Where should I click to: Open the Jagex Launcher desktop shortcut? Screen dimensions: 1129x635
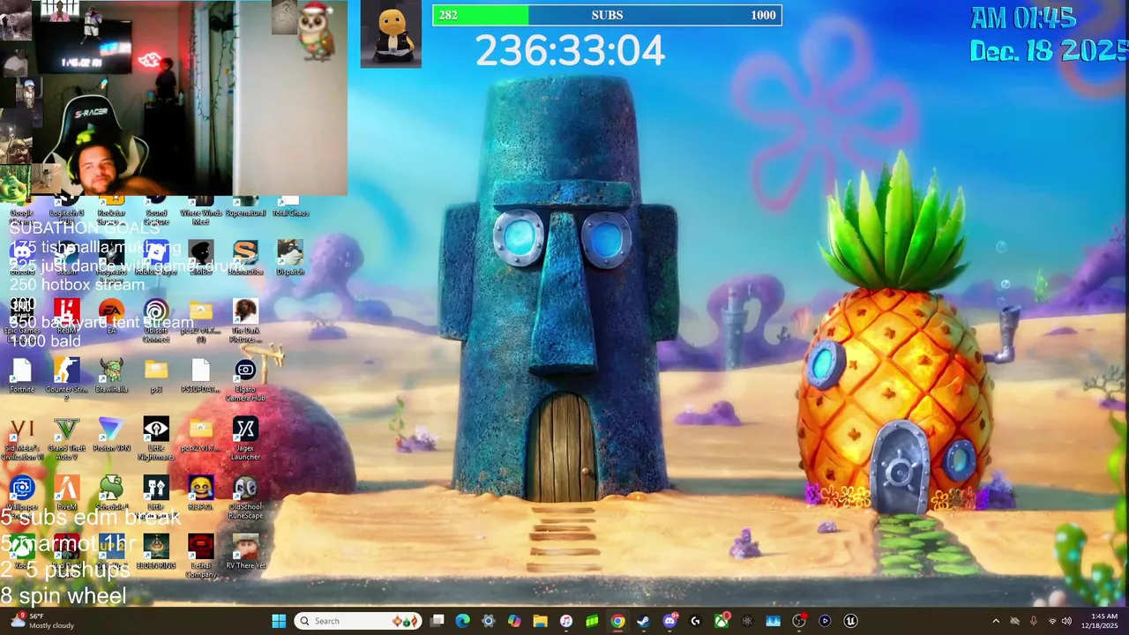[245, 437]
